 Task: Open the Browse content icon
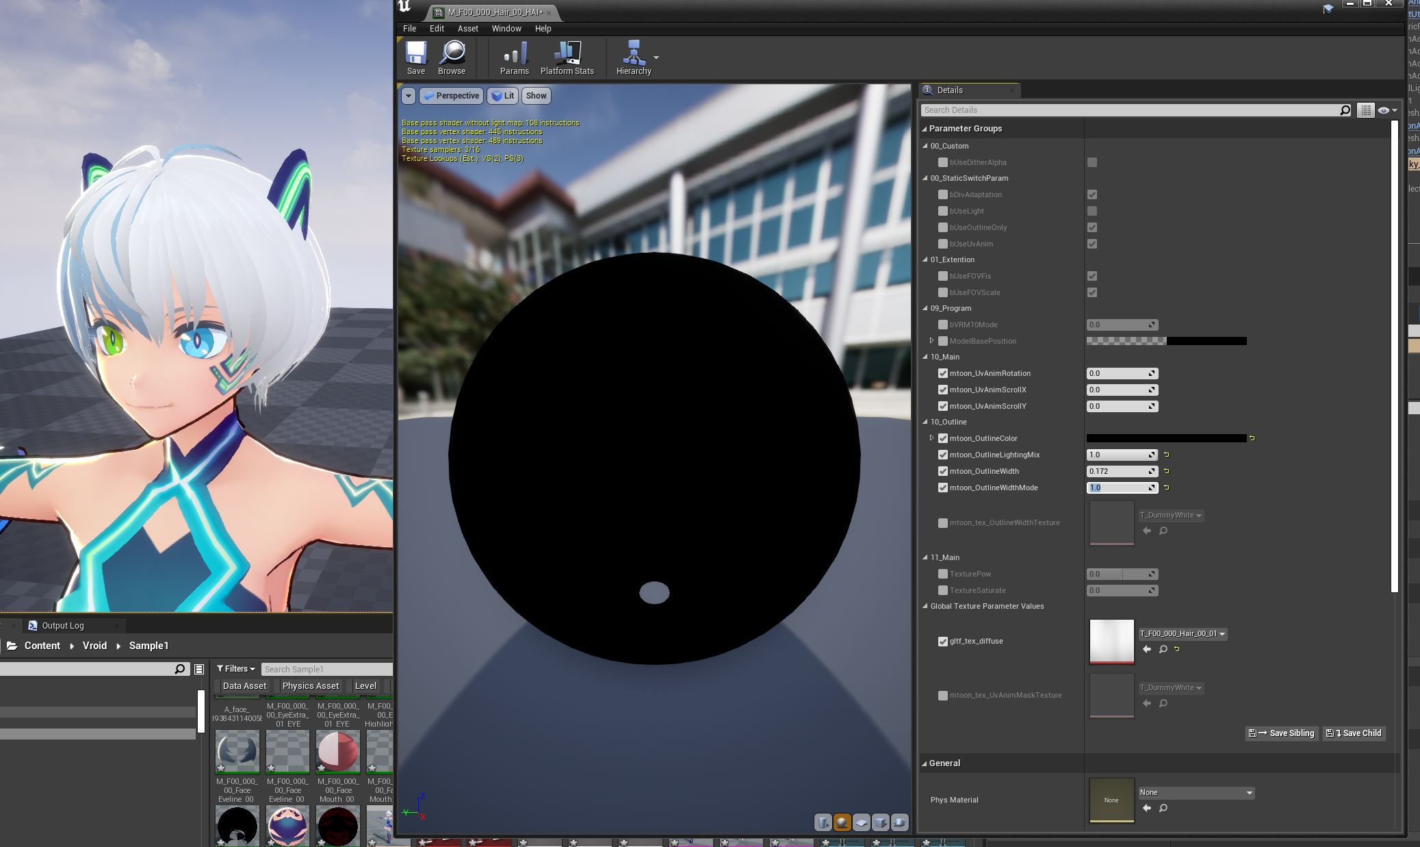(452, 58)
